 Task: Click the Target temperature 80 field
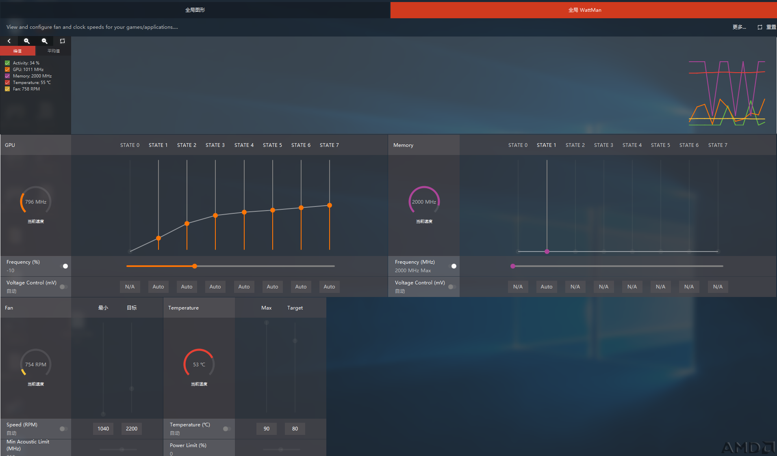295,429
